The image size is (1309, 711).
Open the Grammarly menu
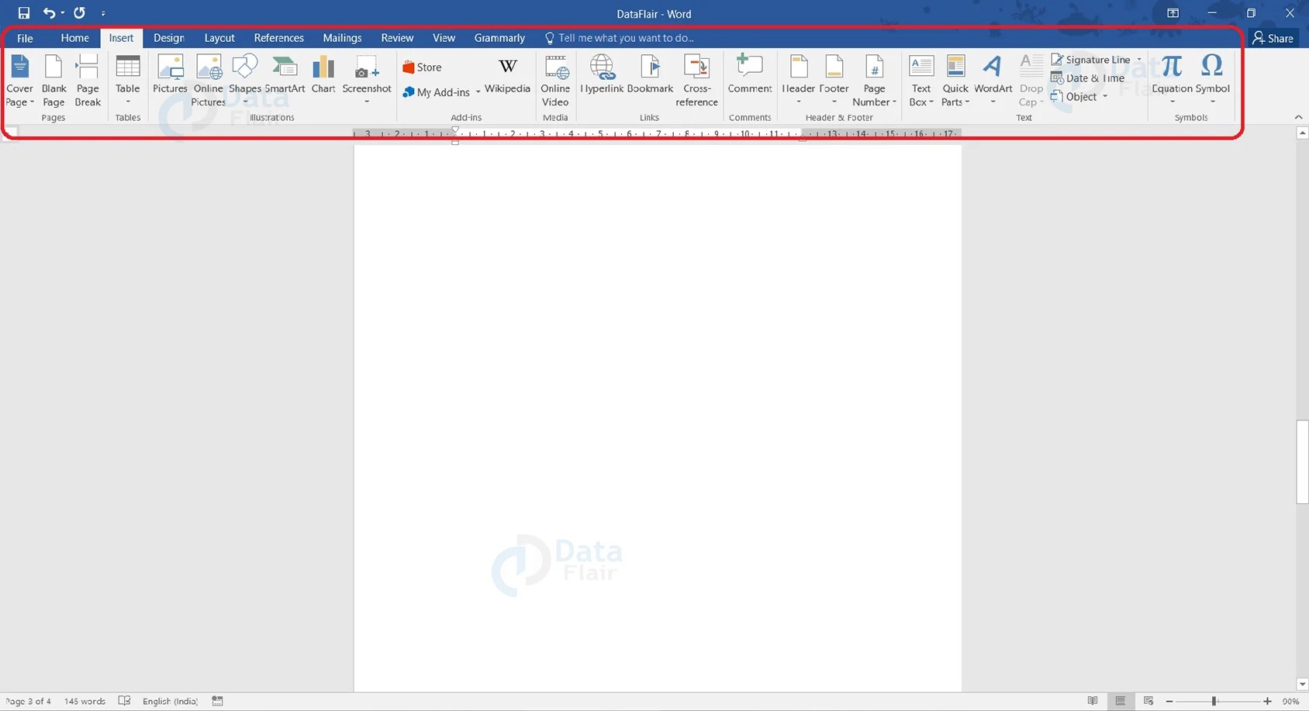[x=499, y=37]
